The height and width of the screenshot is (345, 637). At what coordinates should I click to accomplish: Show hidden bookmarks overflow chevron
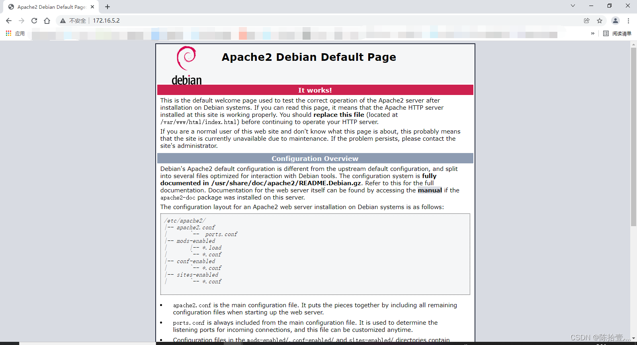pyautogui.click(x=593, y=33)
